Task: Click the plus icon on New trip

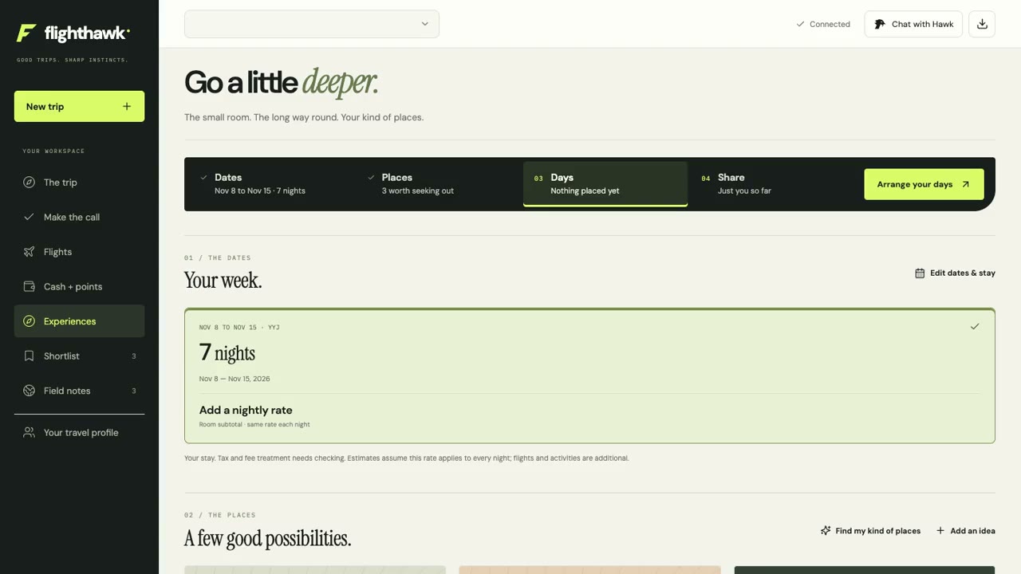Action: 127,107
